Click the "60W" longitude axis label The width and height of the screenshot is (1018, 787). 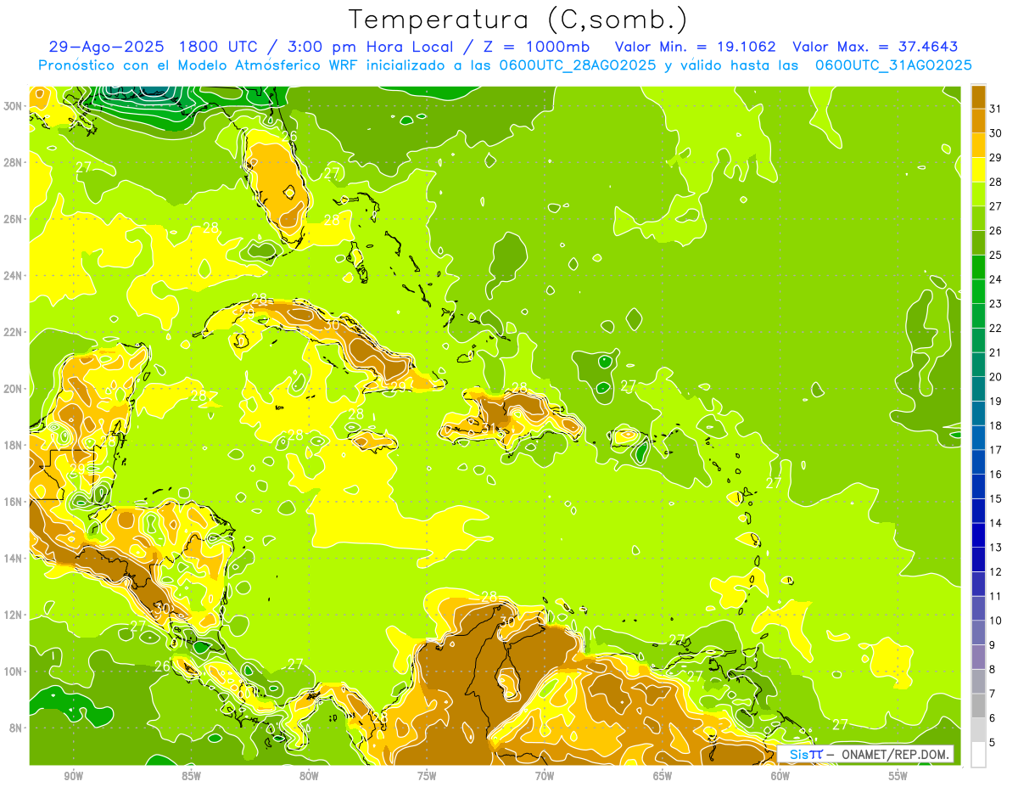(780, 776)
